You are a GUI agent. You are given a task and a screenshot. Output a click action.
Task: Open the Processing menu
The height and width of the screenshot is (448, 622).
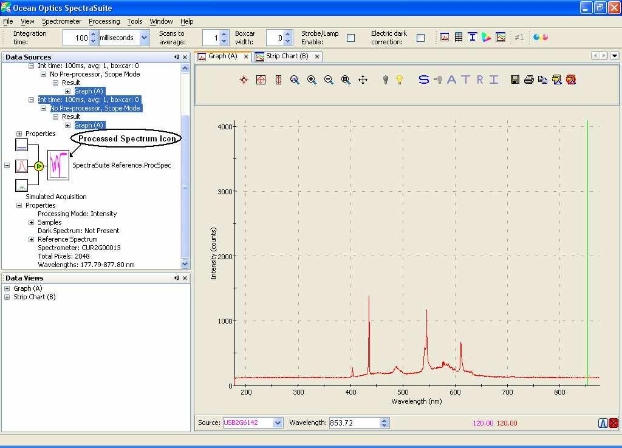coord(104,21)
